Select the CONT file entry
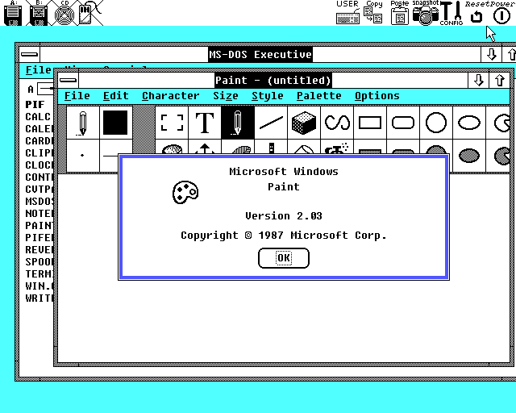The width and height of the screenshot is (516, 413). click(x=40, y=177)
